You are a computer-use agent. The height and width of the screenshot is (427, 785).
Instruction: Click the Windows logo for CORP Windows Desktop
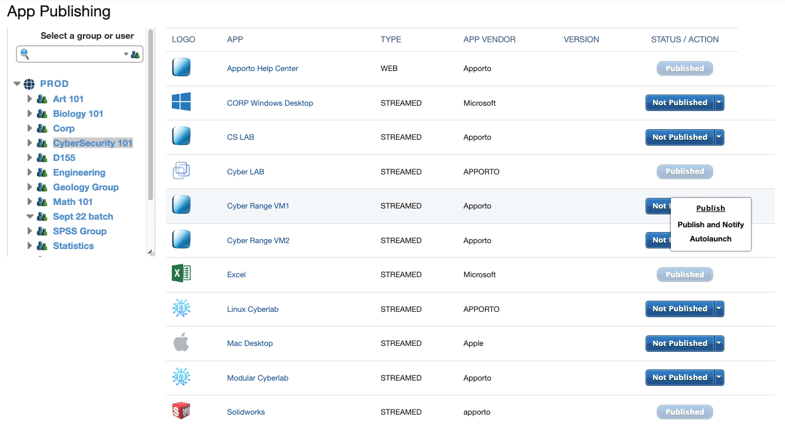[181, 102]
